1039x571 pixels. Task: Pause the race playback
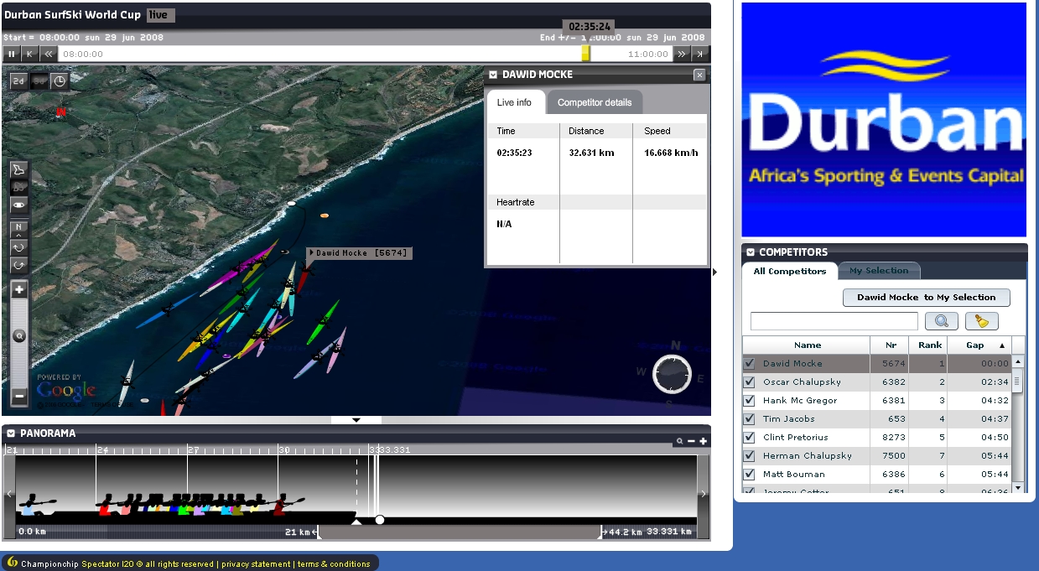(12, 54)
